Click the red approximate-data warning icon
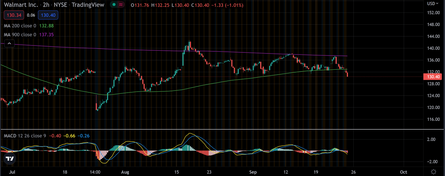 coord(121,5)
